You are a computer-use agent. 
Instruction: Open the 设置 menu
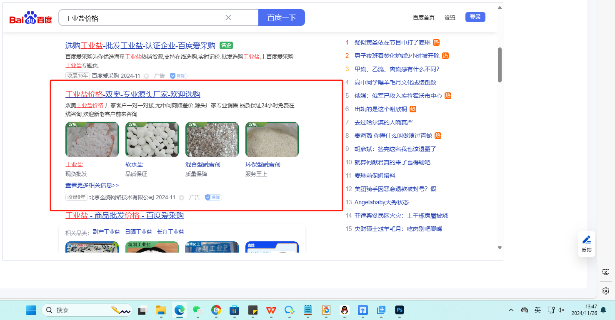pos(450,17)
